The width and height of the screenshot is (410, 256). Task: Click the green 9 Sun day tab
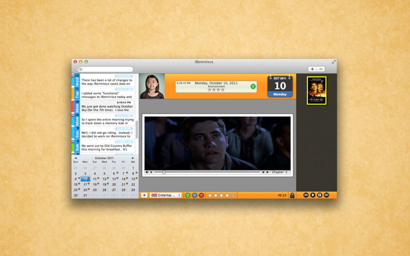(77, 146)
